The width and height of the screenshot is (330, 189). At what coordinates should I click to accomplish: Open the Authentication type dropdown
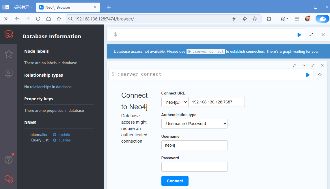coord(195,124)
